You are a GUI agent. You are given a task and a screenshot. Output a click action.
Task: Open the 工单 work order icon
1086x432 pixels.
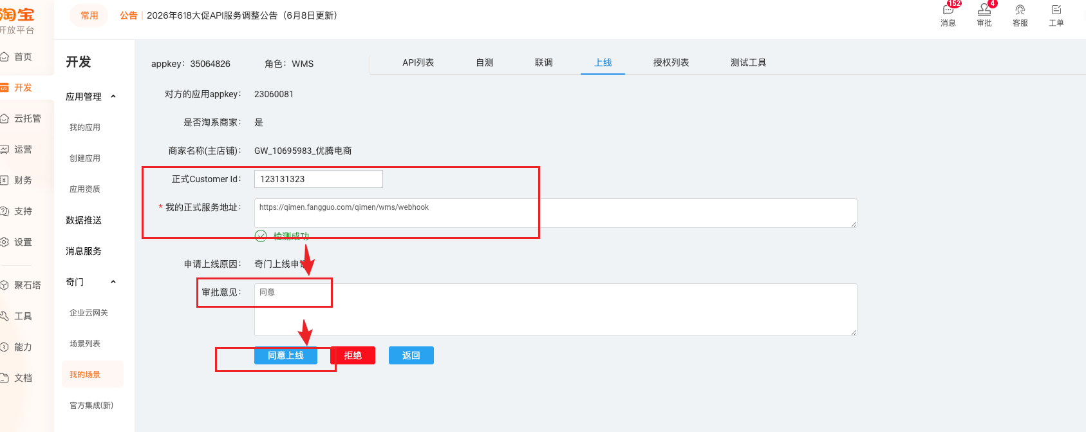[1056, 15]
